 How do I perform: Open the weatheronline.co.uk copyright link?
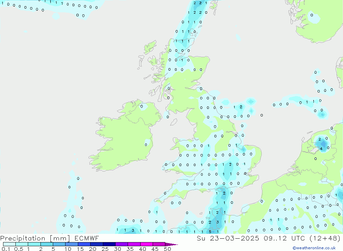[x=314, y=248]
